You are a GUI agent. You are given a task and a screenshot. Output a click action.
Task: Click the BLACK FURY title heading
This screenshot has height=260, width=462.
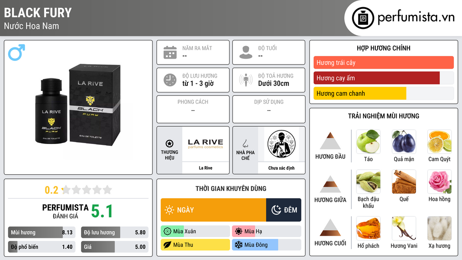click(38, 13)
